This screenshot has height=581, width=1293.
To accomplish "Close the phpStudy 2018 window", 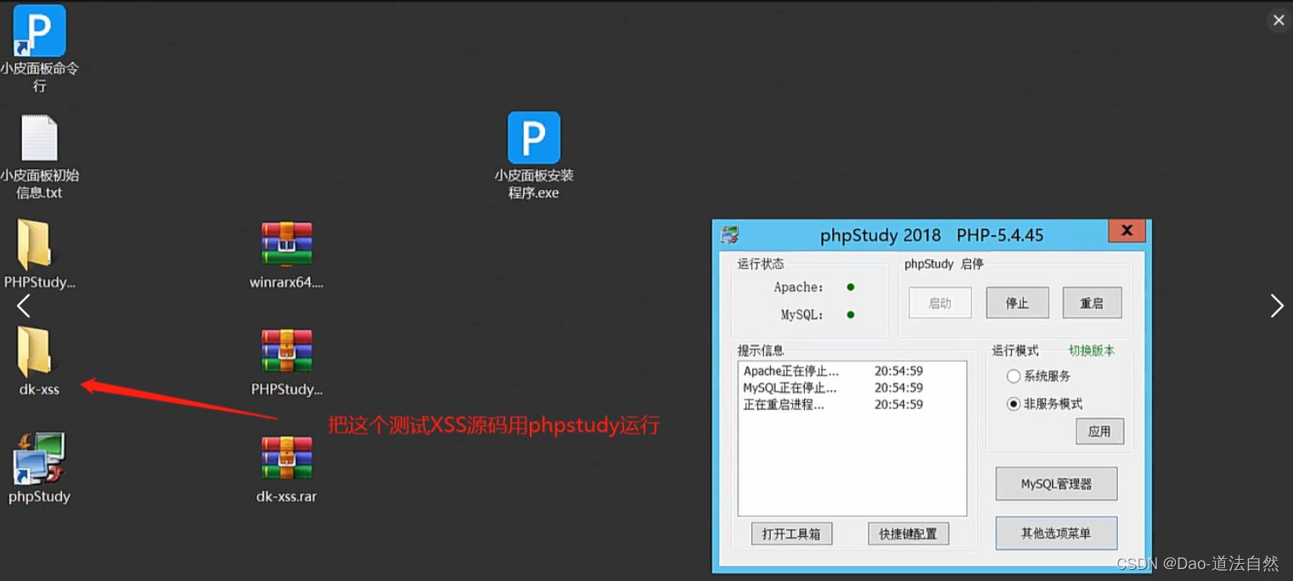I will point(1127,231).
